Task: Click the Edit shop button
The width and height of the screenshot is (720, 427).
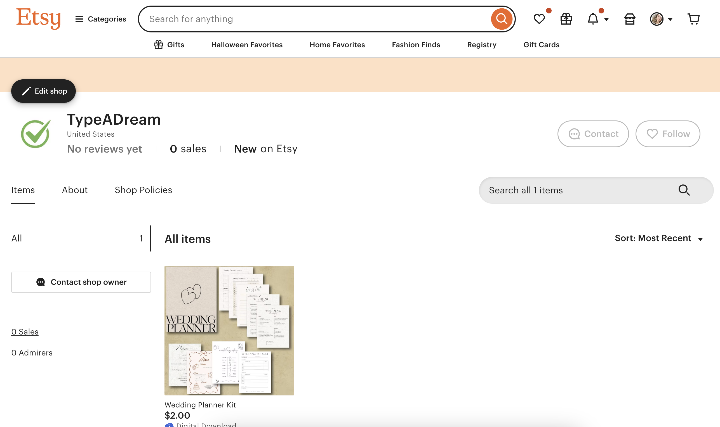Action: [x=43, y=91]
